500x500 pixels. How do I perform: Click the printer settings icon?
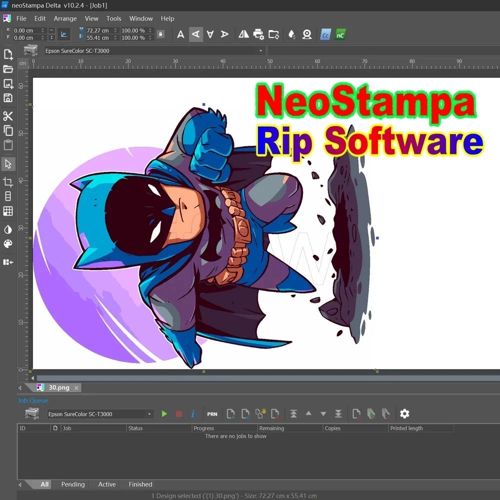[x=258, y=34]
